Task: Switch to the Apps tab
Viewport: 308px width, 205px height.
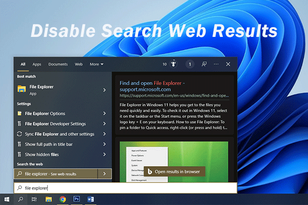Action: pos(37,64)
